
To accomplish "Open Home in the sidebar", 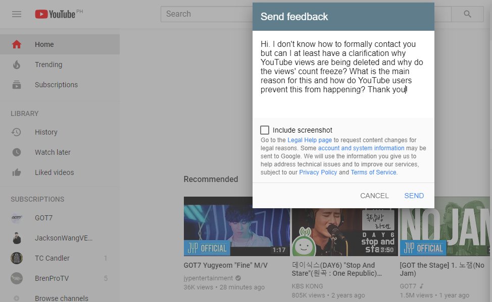I will coord(60,44).
